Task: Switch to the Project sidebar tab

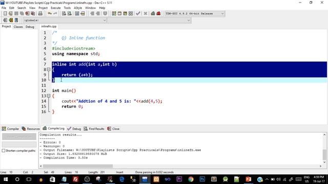Action: point(6,27)
